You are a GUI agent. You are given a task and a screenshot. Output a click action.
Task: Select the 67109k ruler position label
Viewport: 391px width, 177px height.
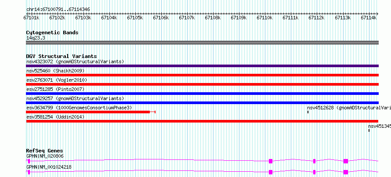tap(239, 18)
